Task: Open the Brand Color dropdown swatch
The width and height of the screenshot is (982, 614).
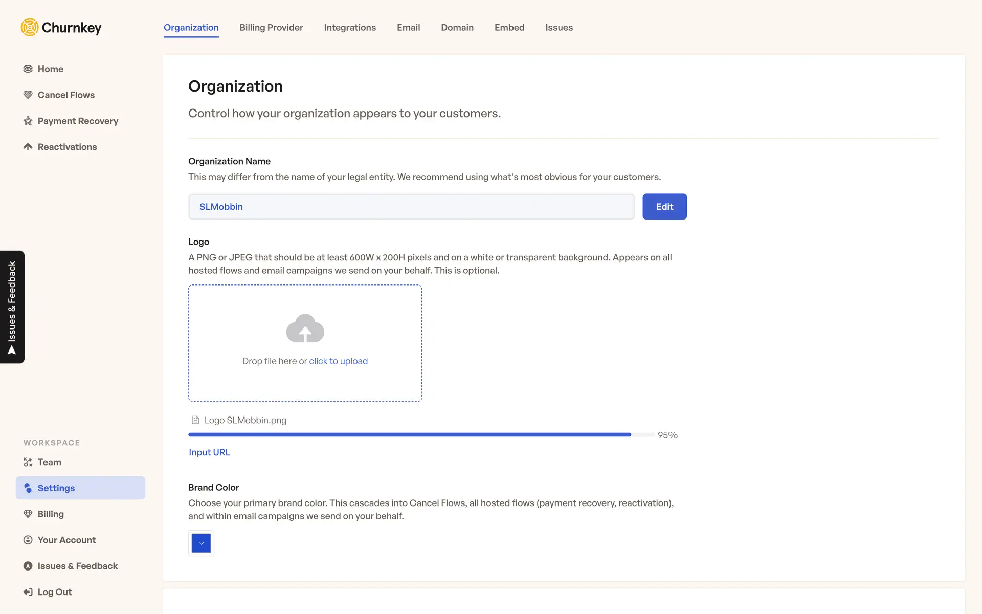Action: point(201,543)
